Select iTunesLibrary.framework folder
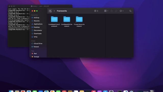Image resolution: width=163 pixels, height=92 pixels. tap(79, 19)
